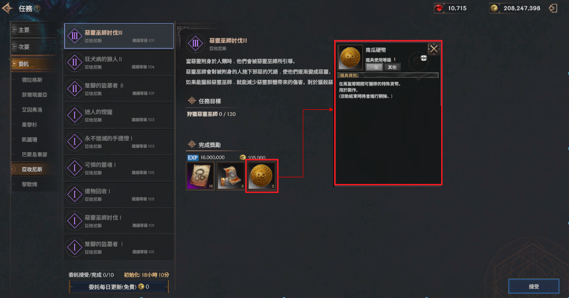The width and height of the screenshot is (569, 298).
Task: Select the 黎歐姆 region
Action: (29, 184)
